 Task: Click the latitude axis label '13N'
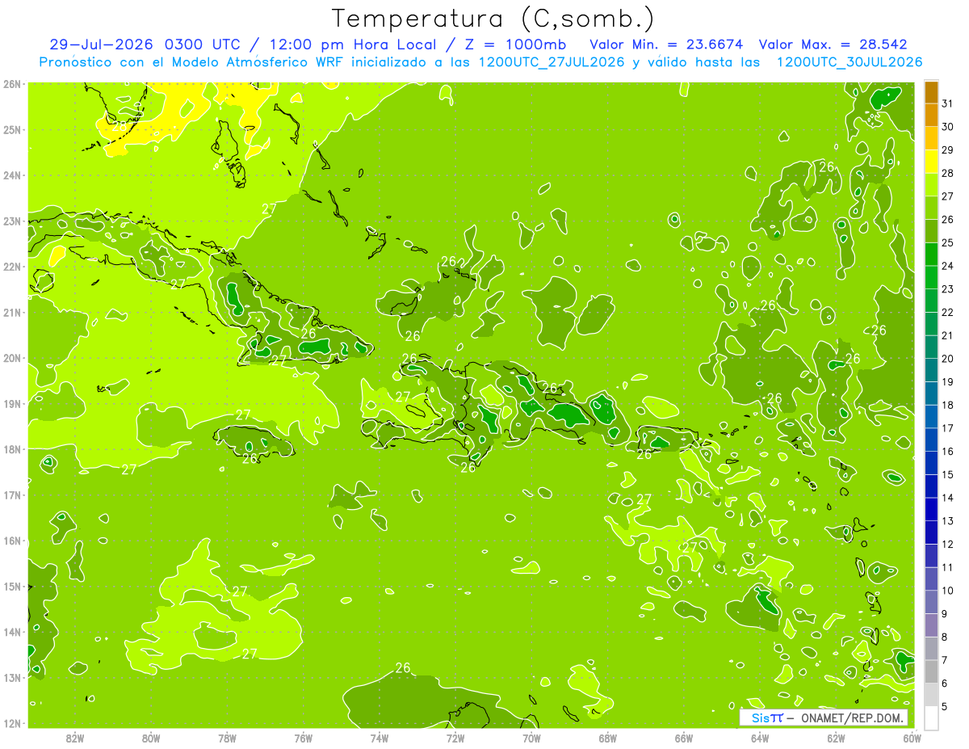pos(12,677)
